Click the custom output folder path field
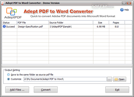 (x=65, y=79)
